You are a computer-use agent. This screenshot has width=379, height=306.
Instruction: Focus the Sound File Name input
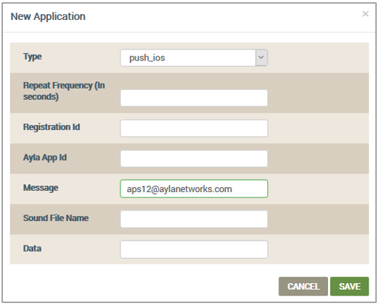coord(194,219)
